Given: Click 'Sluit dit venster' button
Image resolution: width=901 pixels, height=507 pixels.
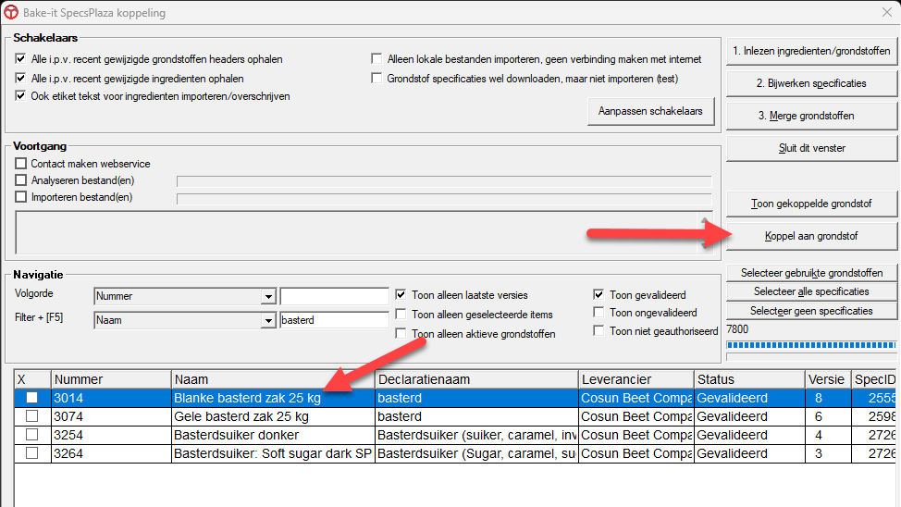Looking at the screenshot, I should (811, 148).
